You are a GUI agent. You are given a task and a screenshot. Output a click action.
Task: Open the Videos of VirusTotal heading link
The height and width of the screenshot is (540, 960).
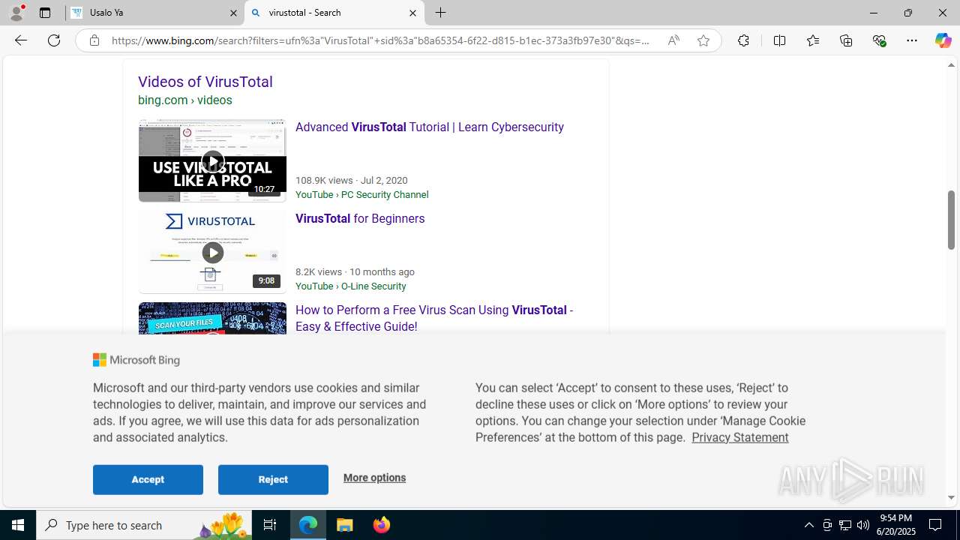point(205,82)
